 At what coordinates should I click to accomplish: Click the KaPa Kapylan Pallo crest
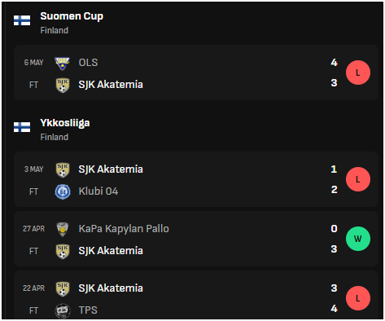click(x=63, y=229)
